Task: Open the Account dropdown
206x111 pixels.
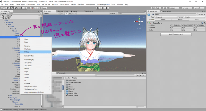Action: (174, 8)
